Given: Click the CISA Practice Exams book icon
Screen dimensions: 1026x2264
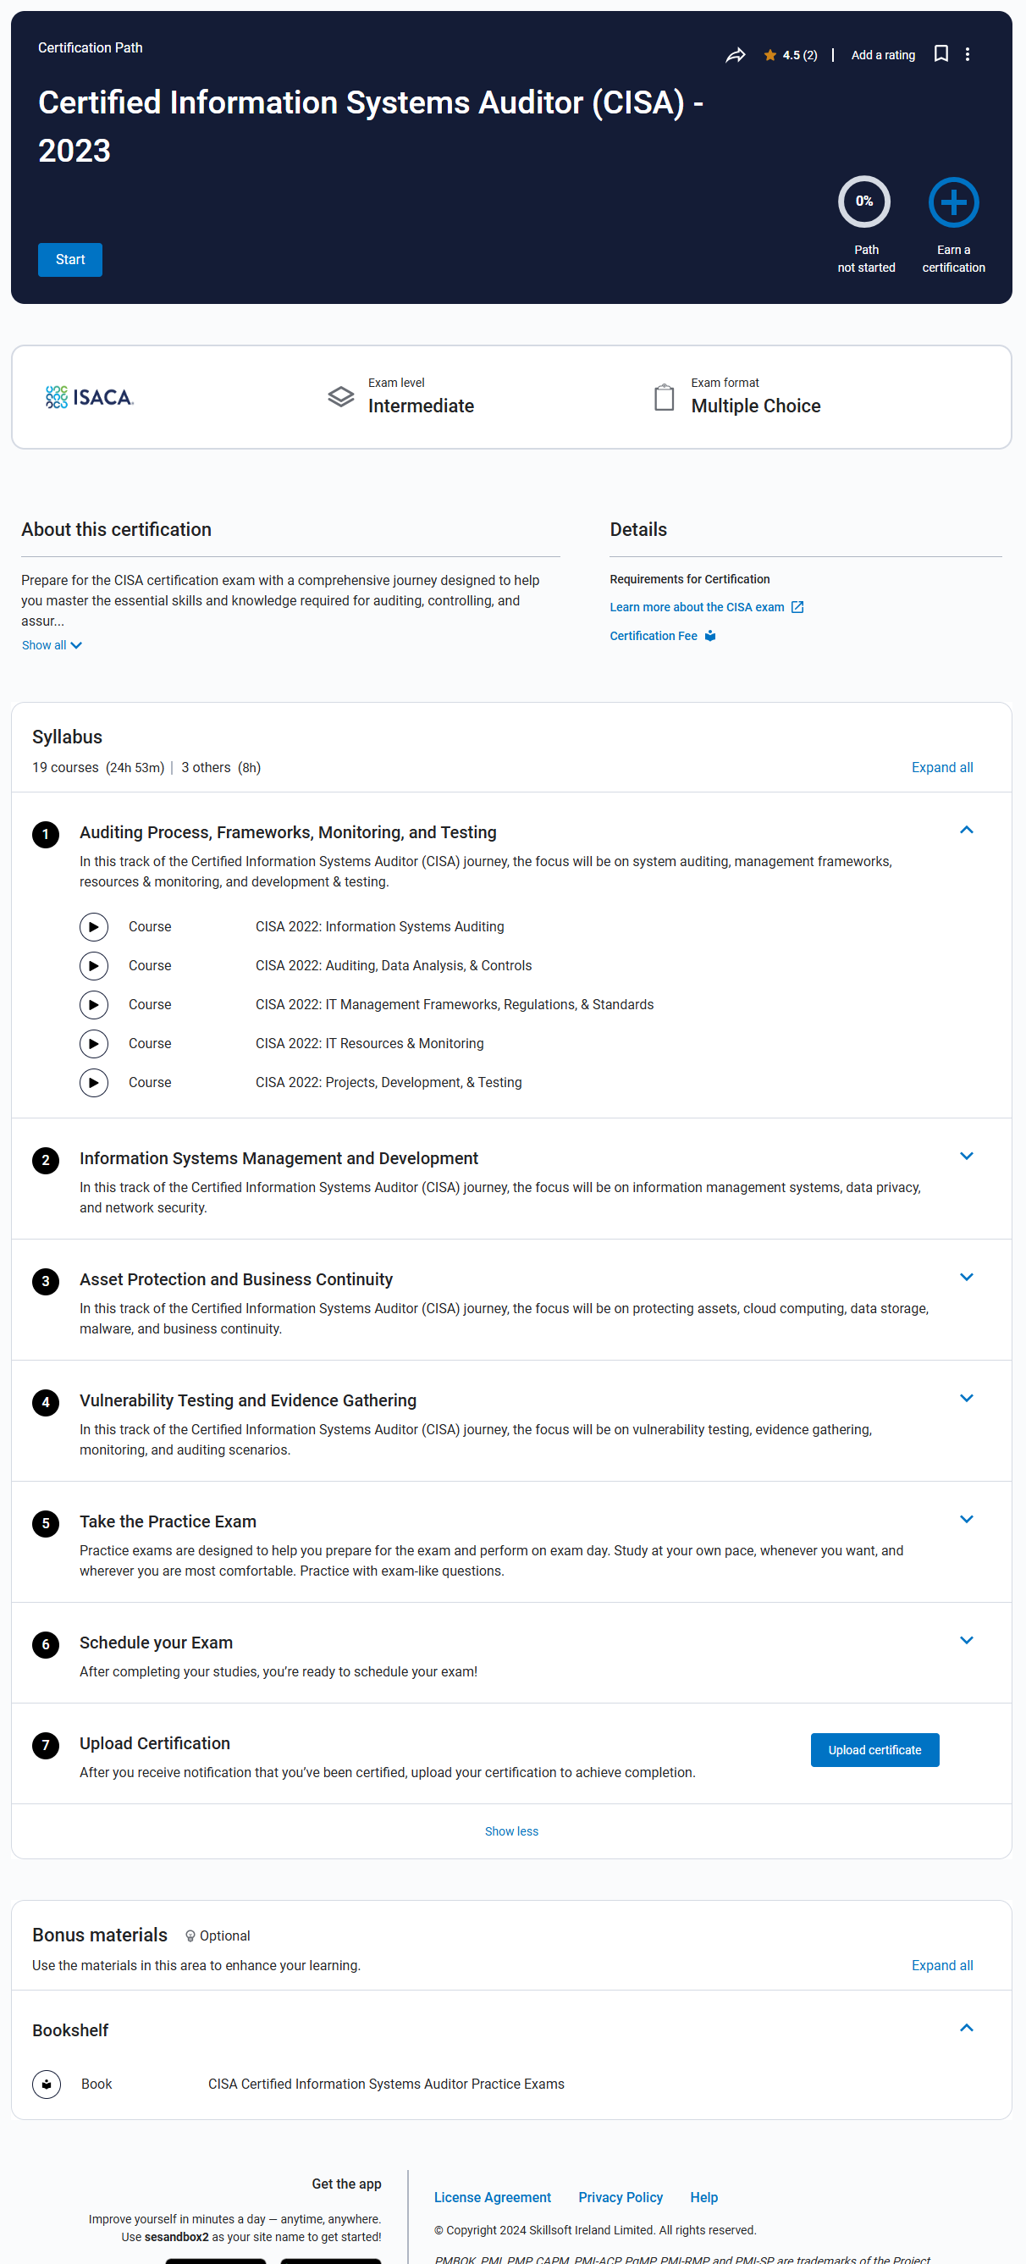Looking at the screenshot, I should click(47, 2084).
